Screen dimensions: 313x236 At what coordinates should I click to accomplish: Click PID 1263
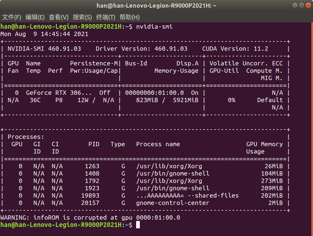click(92, 166)
